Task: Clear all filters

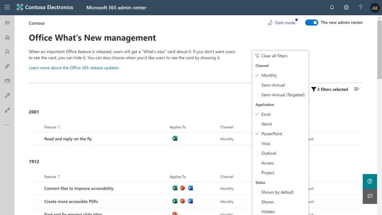Action: tap(280, 56)
